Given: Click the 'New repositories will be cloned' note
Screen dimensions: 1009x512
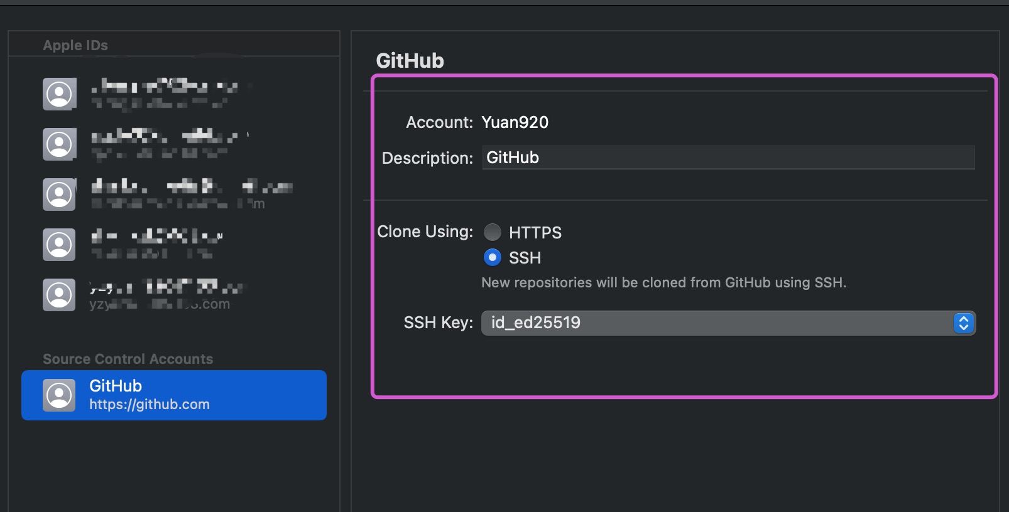Looking at the screenshot, I should [x=664, y=282].
